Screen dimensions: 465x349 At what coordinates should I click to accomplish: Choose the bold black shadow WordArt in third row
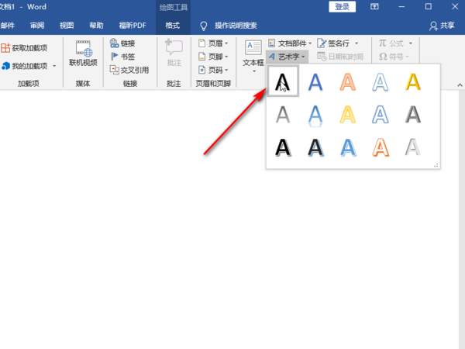pyautogui.click(x=283, y=147)
